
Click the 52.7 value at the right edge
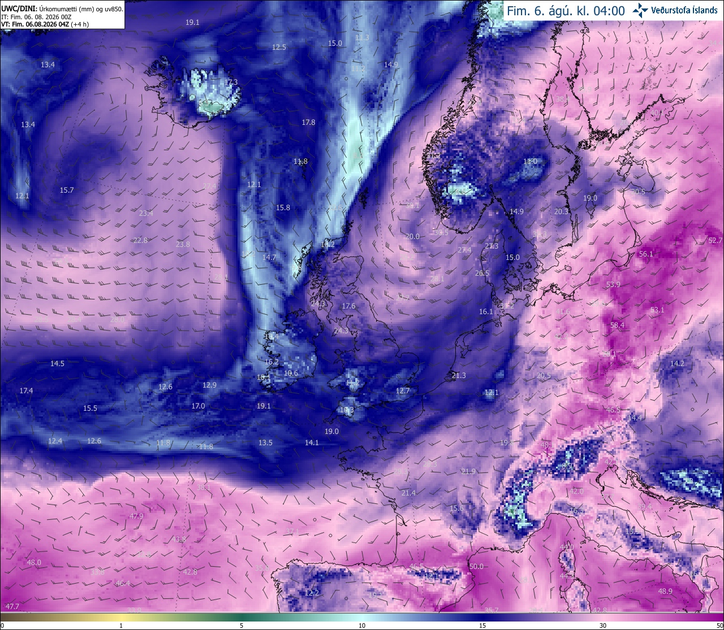[x=716, y=241]
